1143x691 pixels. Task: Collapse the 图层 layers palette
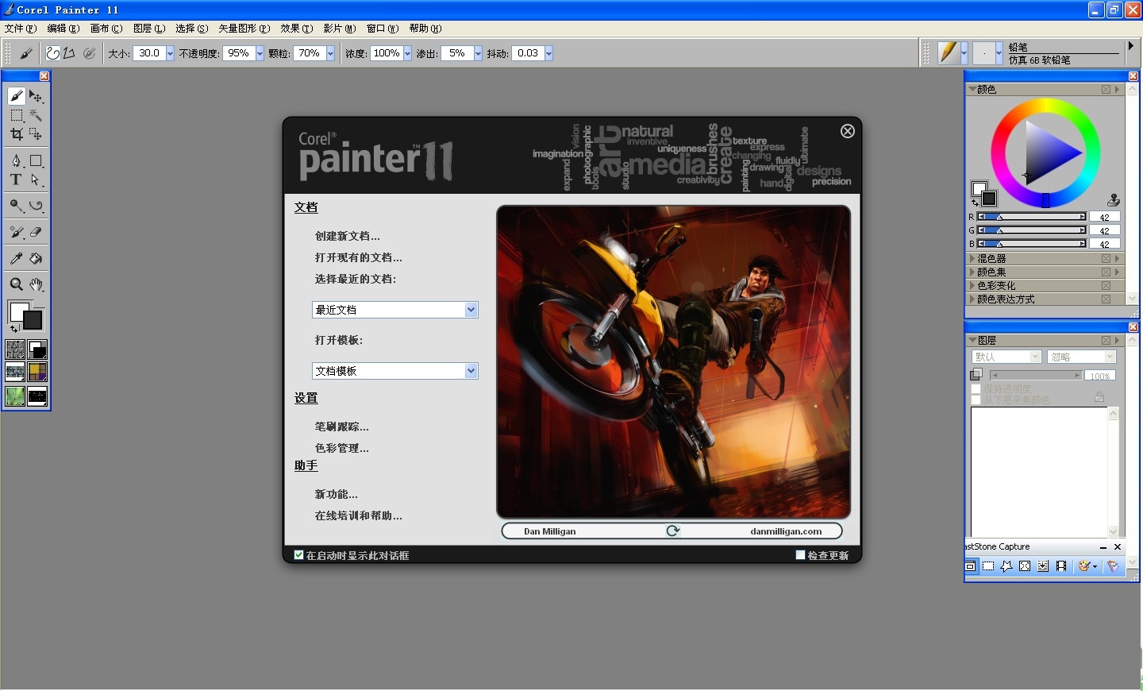point(972,340)
